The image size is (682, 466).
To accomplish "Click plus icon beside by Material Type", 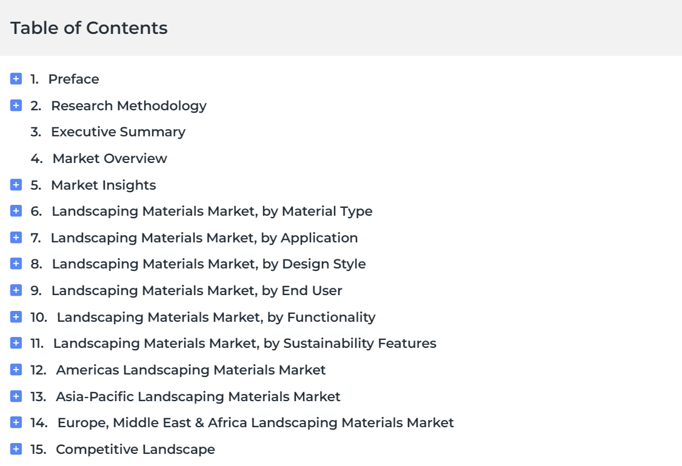I will coord(16,211).
